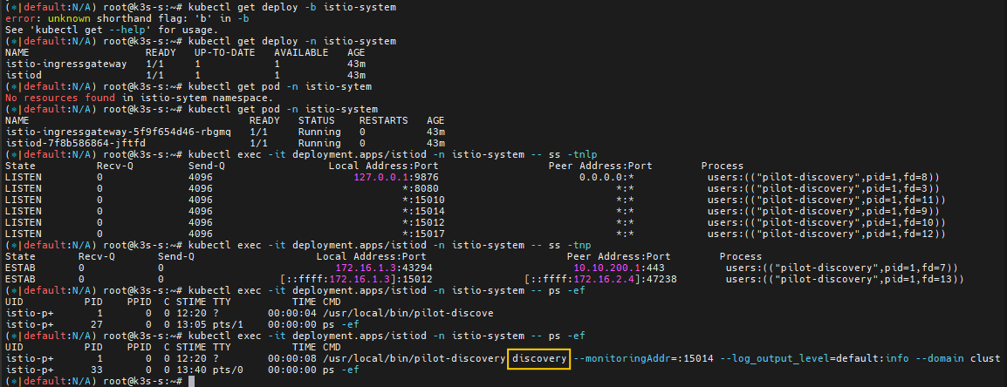Select the 'STATUS' column header
Screen dimensions: 1007x387
316,120
